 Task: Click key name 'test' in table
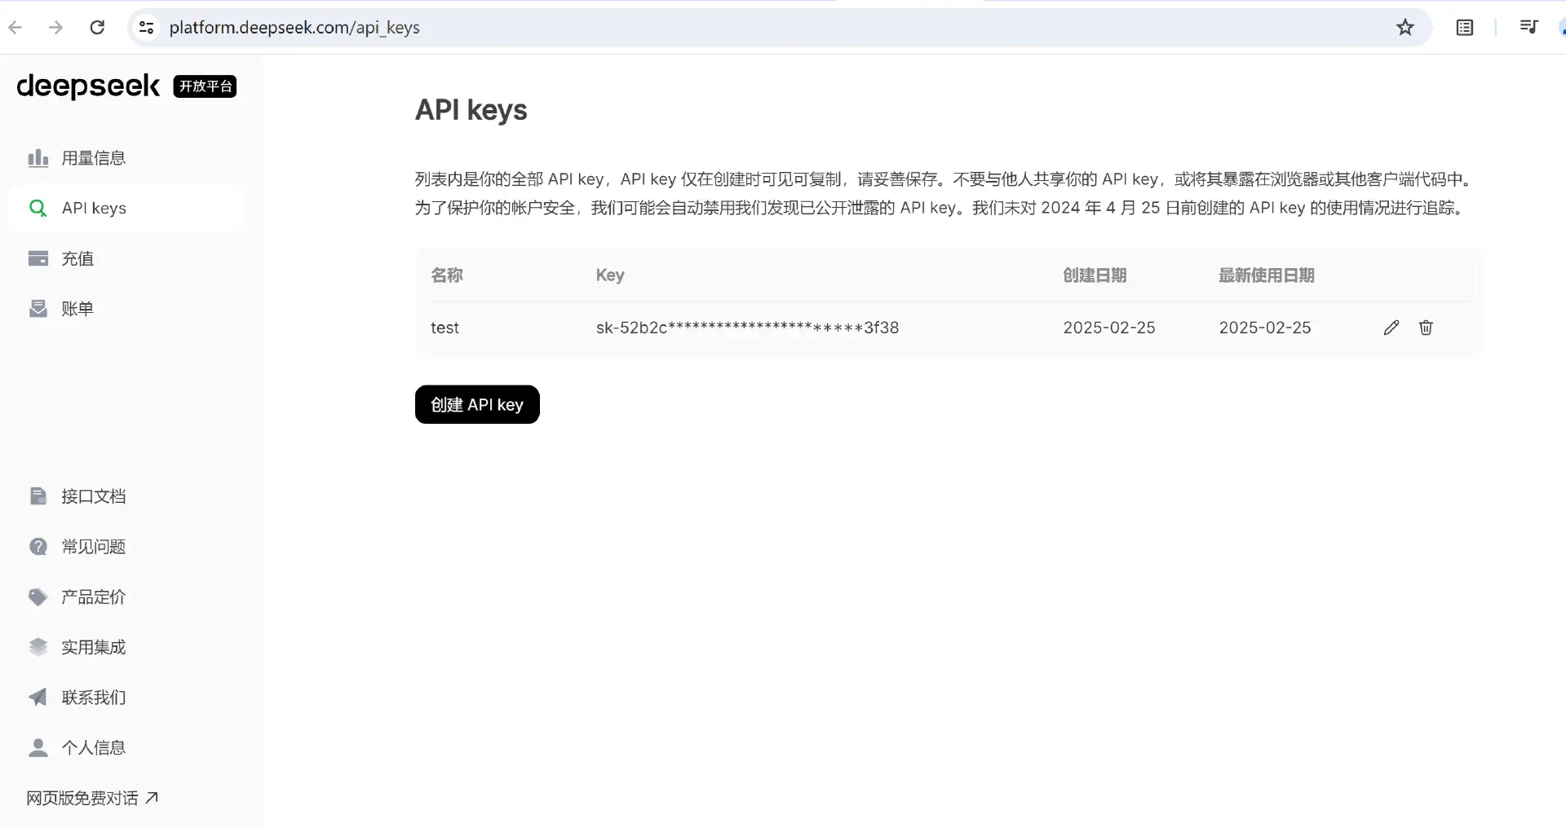coord(445,328)
